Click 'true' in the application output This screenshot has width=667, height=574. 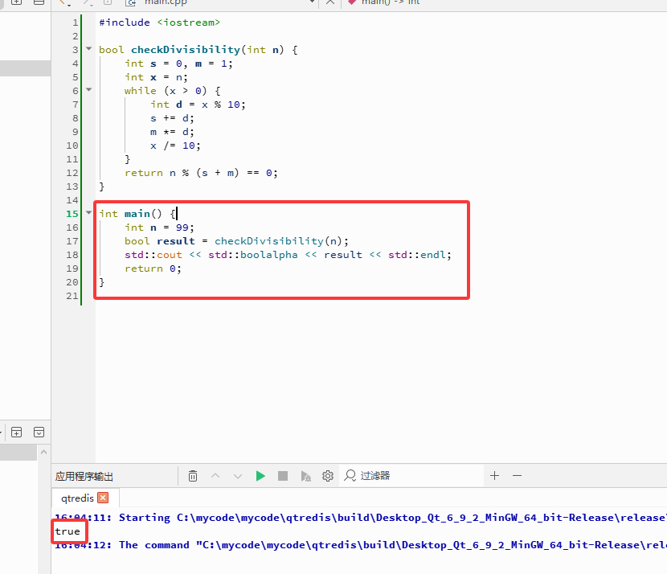coord(68,531)
